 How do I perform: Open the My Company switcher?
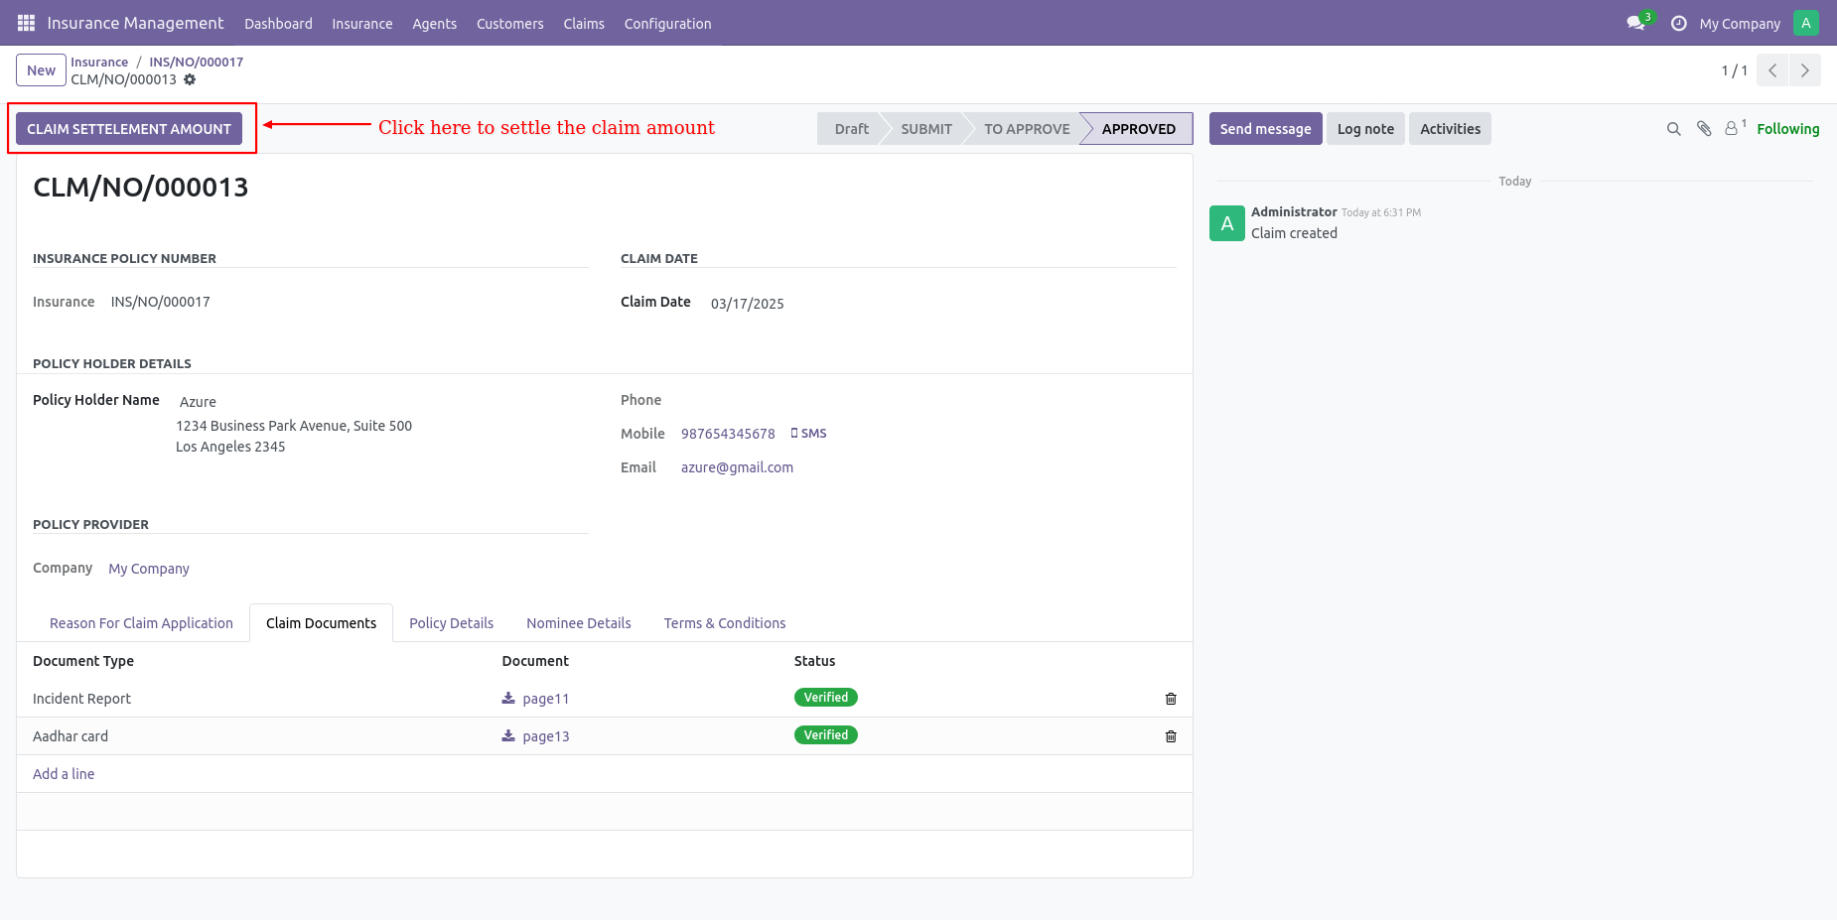coord(1740,24)
